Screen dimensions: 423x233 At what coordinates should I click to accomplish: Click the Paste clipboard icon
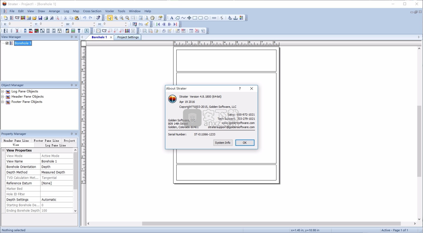coord(77,18)
